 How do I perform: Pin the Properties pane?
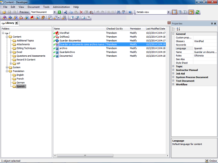pyautogui.click(x=212, y=23)
